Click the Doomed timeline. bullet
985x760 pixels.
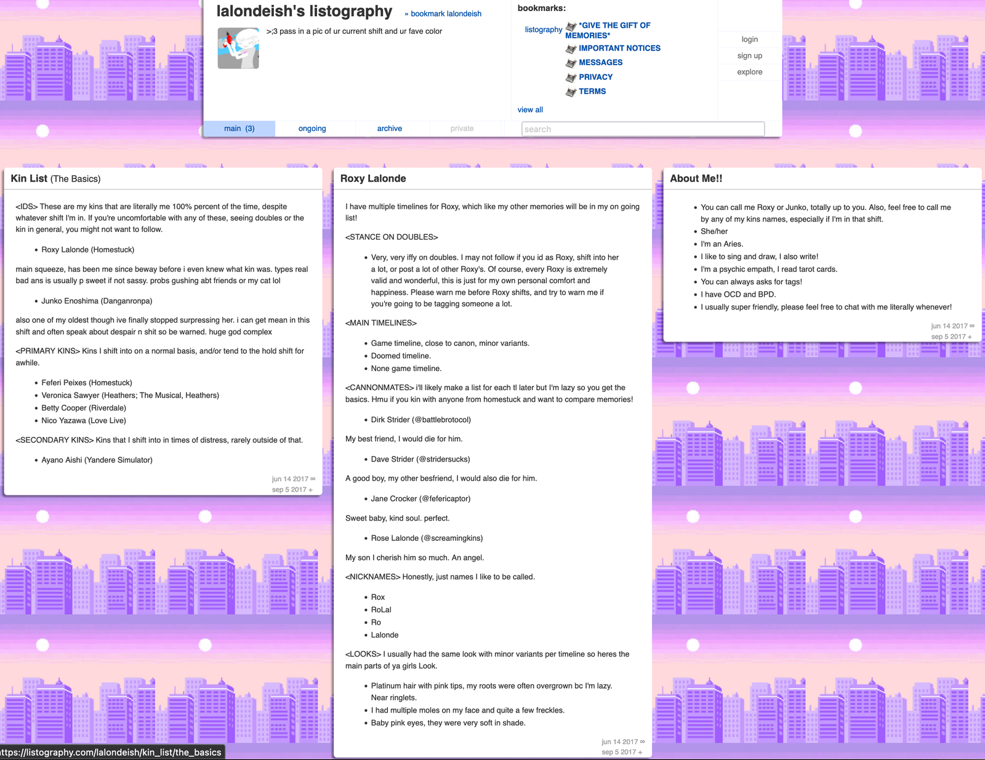point(401,356)
